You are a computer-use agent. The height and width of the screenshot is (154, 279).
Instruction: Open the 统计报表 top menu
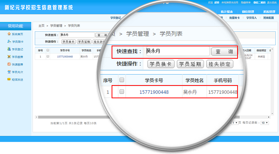(227, 12)
